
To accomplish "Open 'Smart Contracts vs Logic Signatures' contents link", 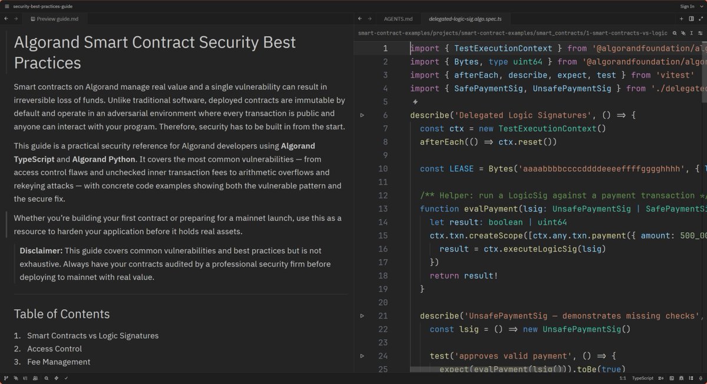I will pyautogui.click(x=92, y=336).
